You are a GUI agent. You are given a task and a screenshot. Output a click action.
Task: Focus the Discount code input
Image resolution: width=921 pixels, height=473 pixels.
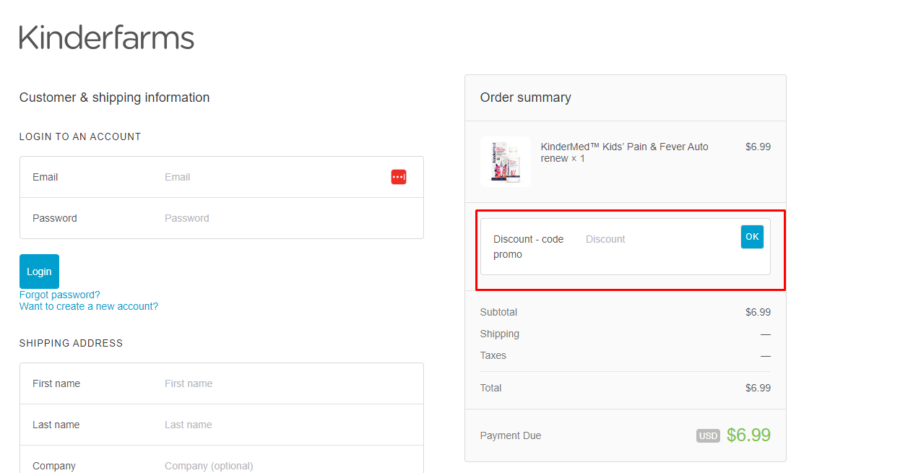[659, 239]
